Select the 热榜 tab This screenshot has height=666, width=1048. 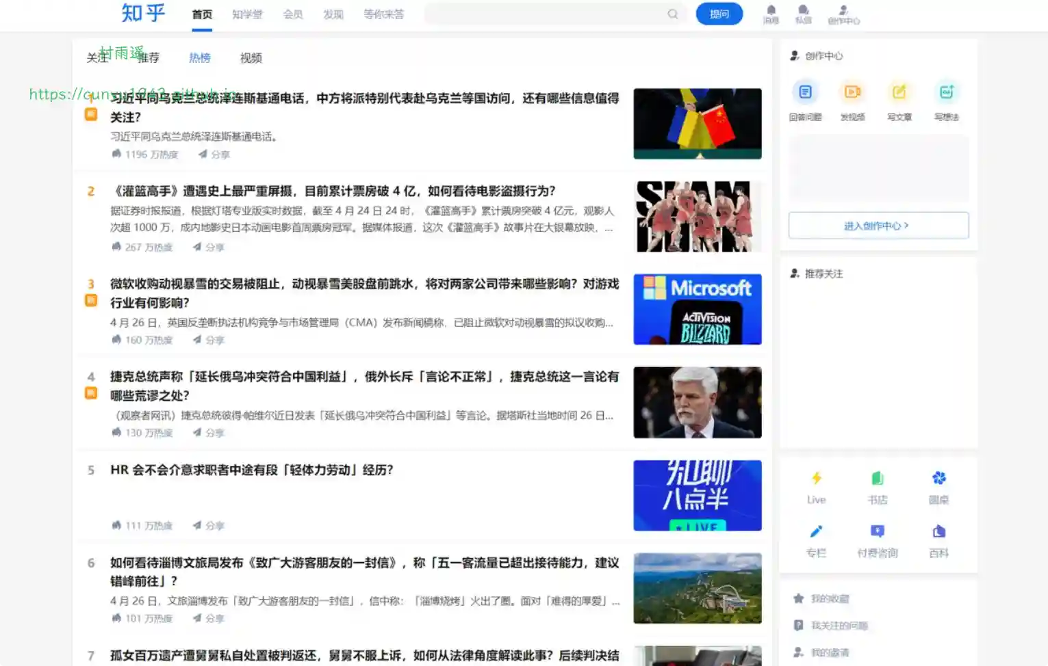click(x=200, y=58)
